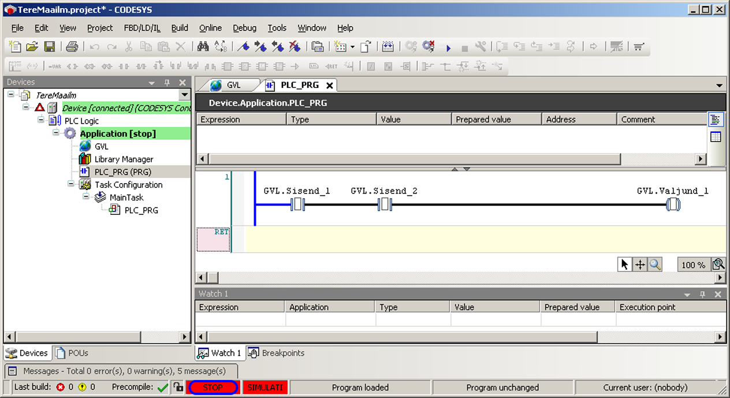Open the Debug menu
730x398 pixels.
(245, 28)
